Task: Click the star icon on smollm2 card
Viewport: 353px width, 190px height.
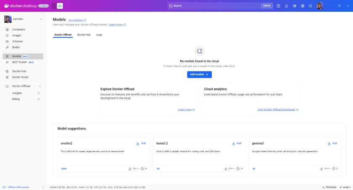Action: [x=142, y=169]
